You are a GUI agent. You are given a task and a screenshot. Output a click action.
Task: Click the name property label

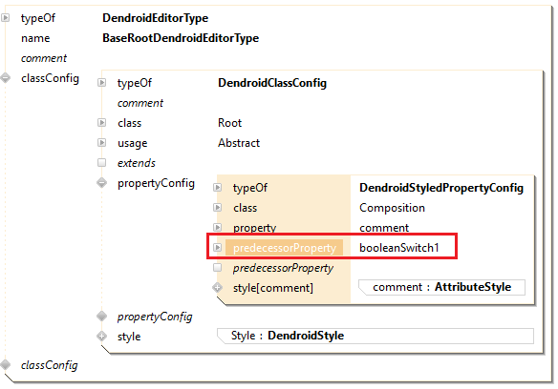[35, 38]
